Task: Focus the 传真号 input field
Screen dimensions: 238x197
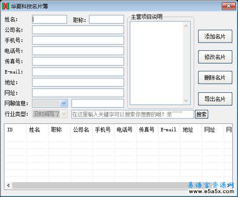Action: pyautogui.click(x=78, y=61)
